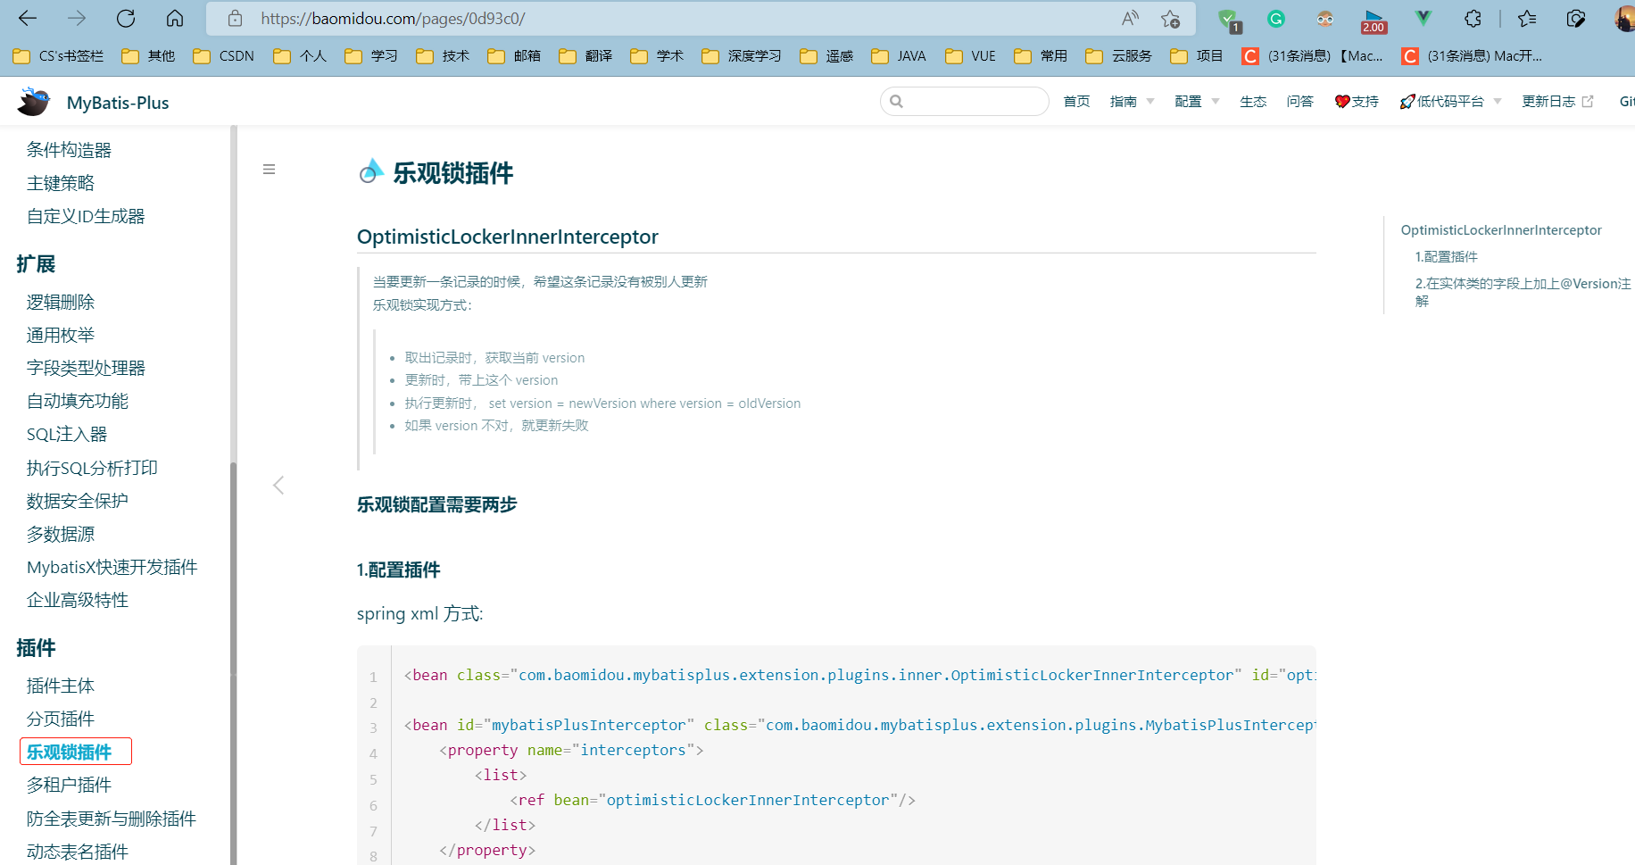Open the VUE bookmark folder

coord(971,56)
